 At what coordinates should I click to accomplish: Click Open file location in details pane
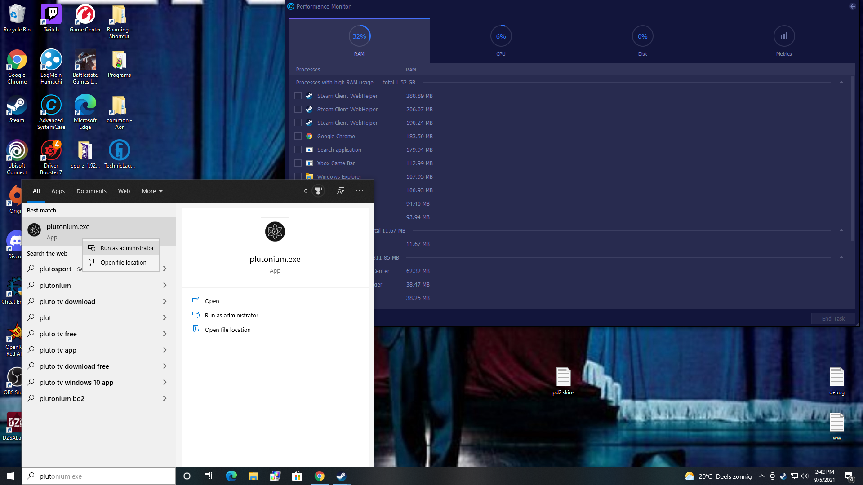[227, 330]
